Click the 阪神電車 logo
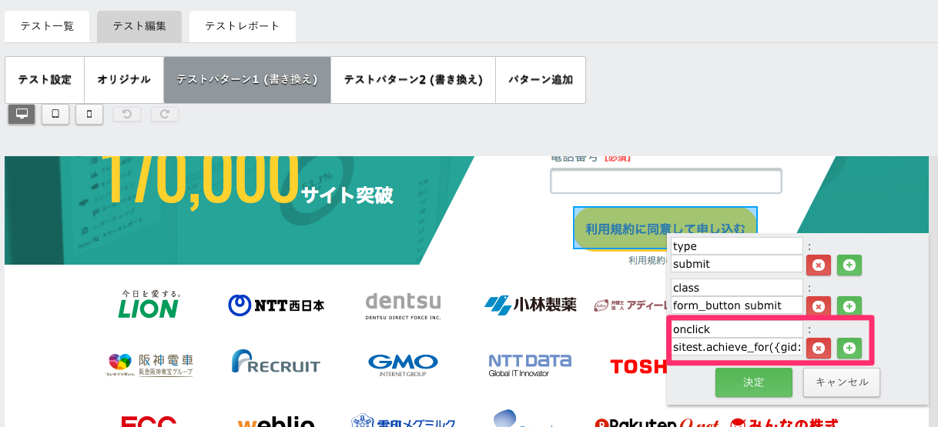The width and height of the screenshot is (938, 427). pos(151,363)
